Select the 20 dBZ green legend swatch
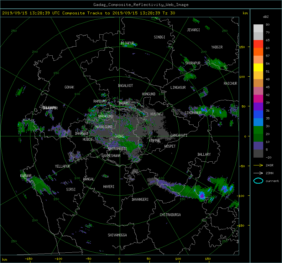The height and width of the screenshot is (263, 282). (258, 130)
